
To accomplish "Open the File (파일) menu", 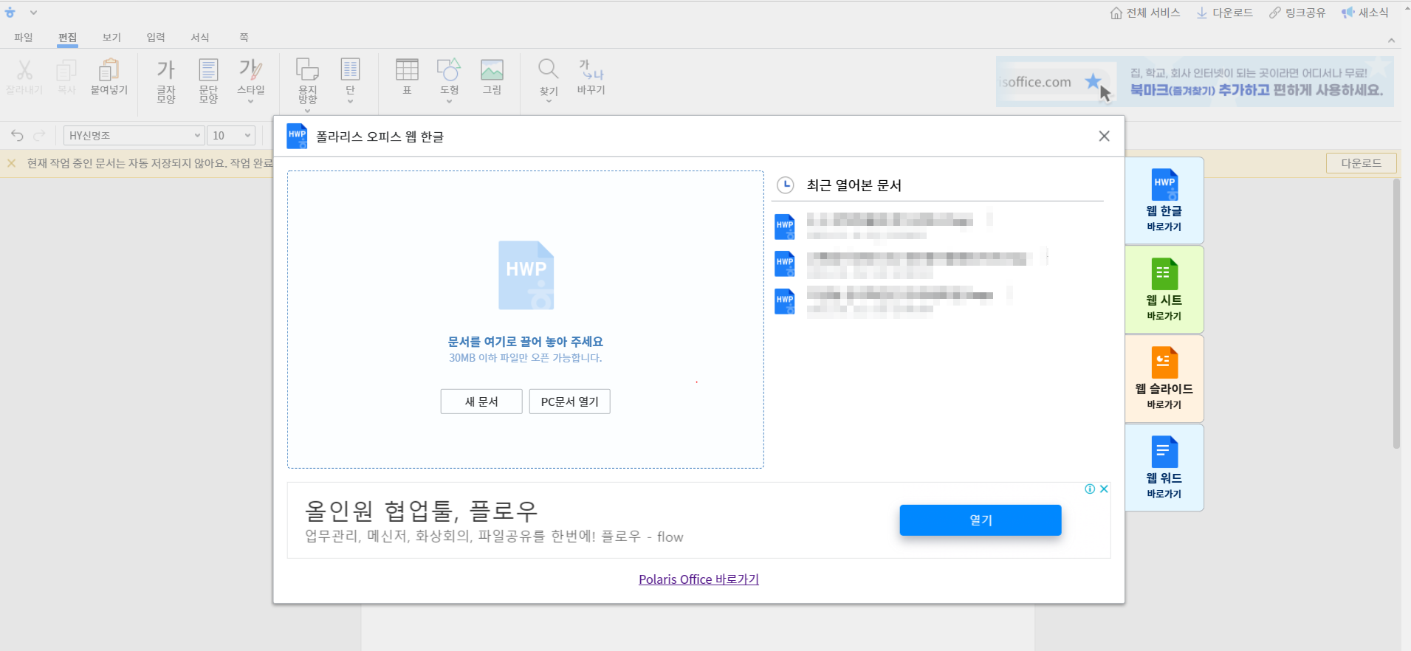I will tap(24, 38).
